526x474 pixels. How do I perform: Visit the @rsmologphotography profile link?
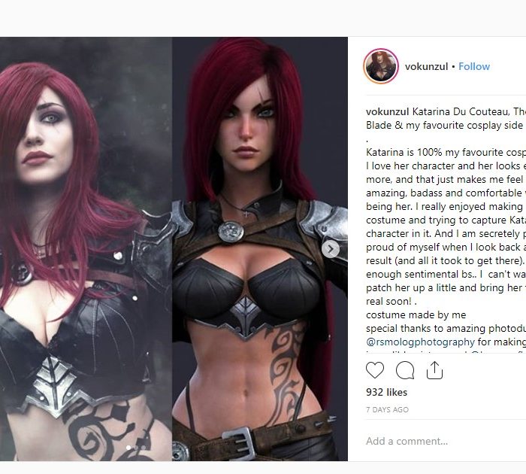point(420,342)
